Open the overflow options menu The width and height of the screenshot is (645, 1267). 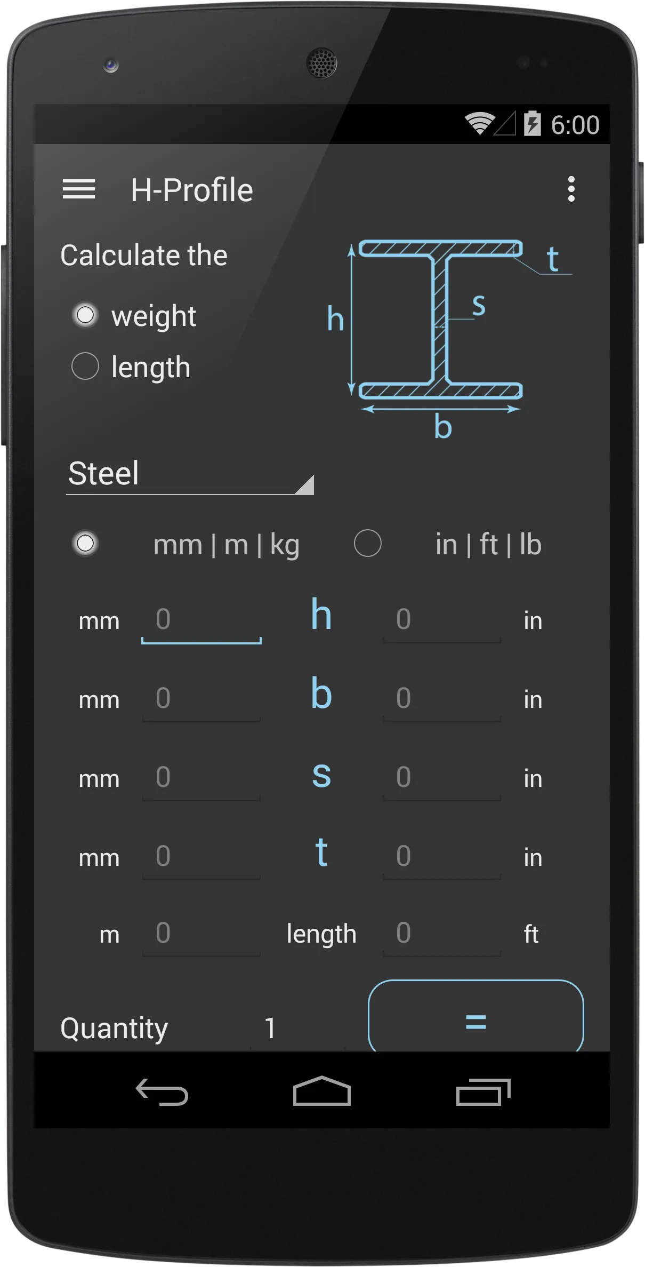click(x=571, y=189)
